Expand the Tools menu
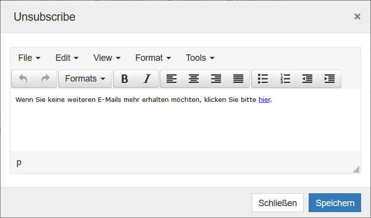 tap(200, 58)
